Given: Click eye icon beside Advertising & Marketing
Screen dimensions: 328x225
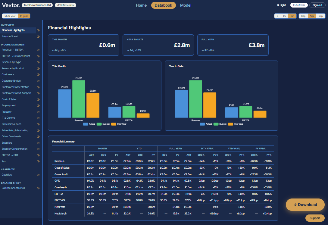Looking at the screenshot, I should pos(38,130).
